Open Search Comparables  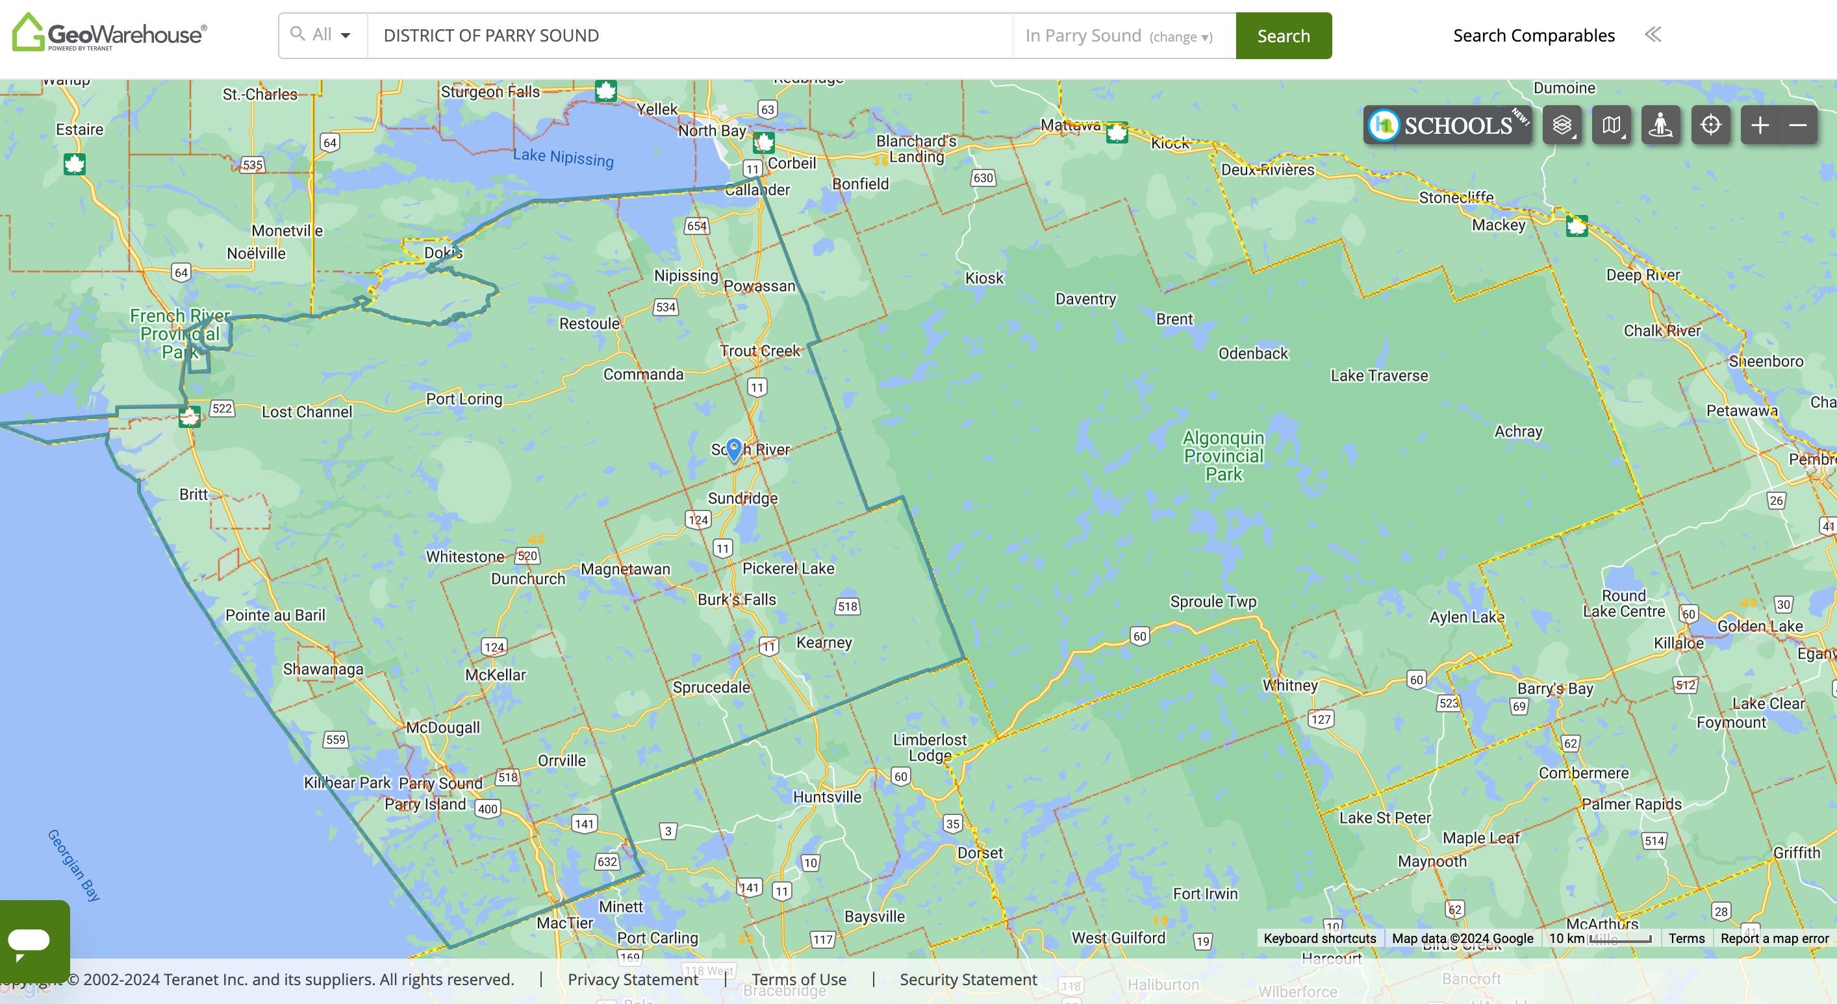pos(1534,35)
